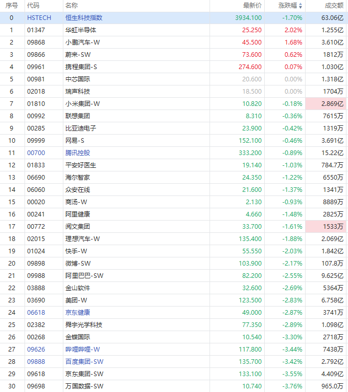Image resolution: width=348 pixels, height=392 pixels.
Task: Click the 最新价 column header
Action: (x=252, y=6)
